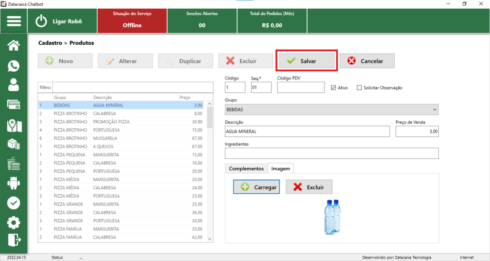
Task: Select the Imagem tab
Action: (x=280, y=169)
